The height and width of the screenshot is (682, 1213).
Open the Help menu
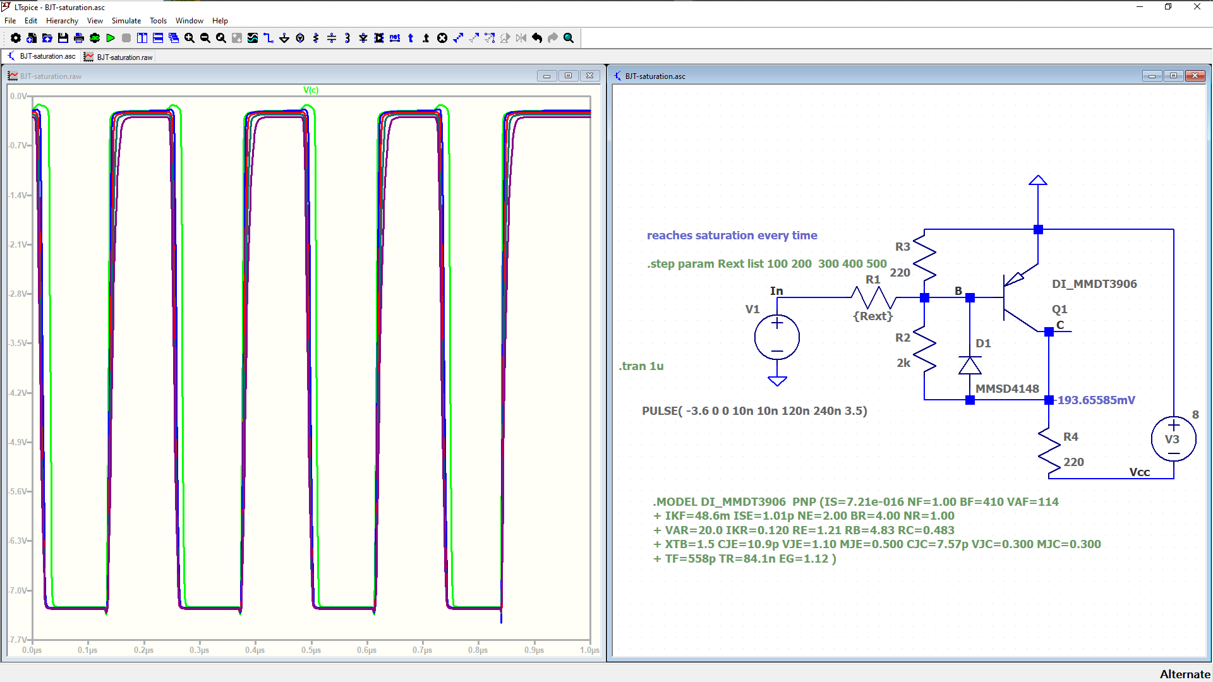220,21
